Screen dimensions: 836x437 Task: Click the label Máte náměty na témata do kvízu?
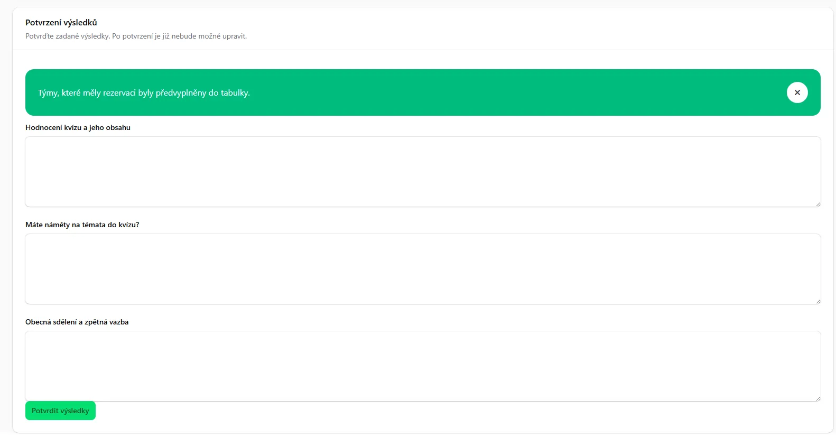pyautogui.click(x=82, y=225)
